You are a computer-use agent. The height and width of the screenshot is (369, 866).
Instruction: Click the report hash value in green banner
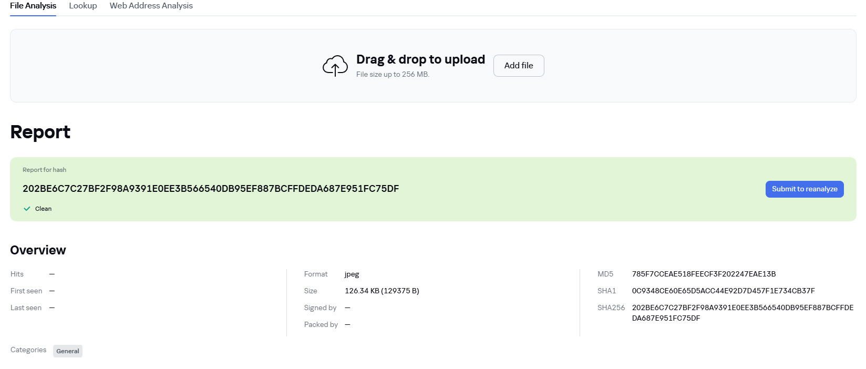coord(211,189)
